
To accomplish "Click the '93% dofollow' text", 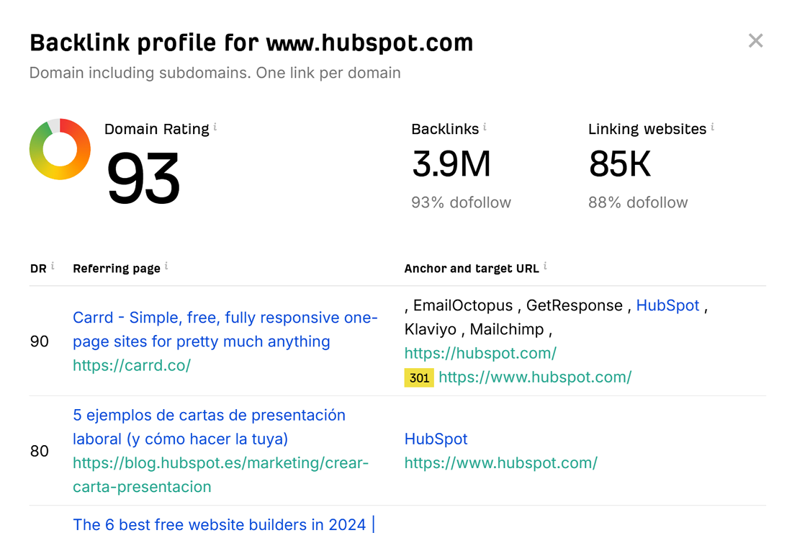I will point(461,202).
